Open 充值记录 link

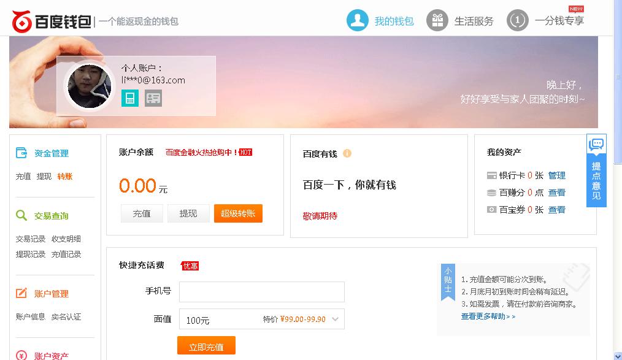[x=66, y=254]
